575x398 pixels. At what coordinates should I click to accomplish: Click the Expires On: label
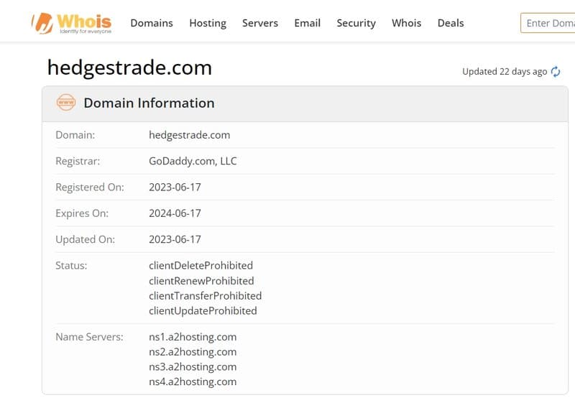pos(82,213)
